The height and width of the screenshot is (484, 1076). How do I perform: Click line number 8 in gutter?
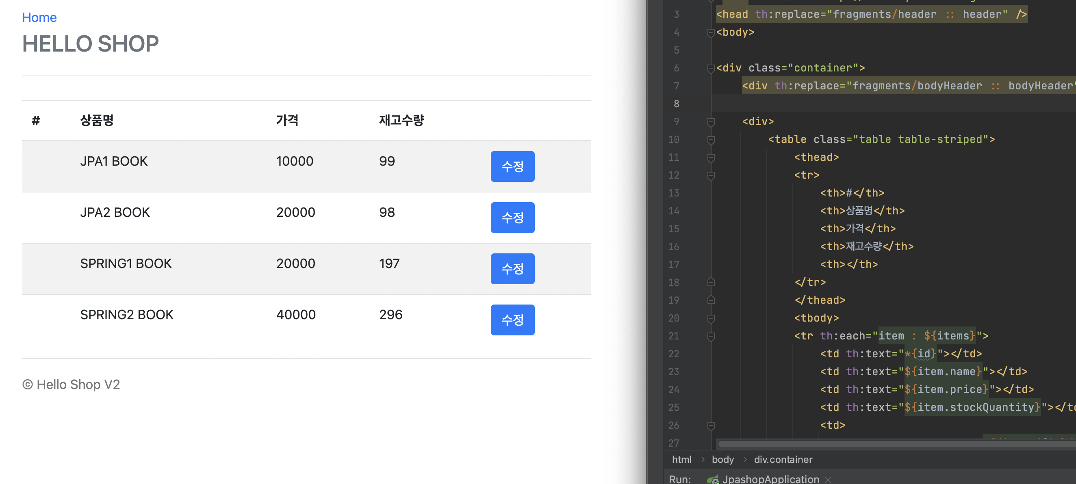coord(676,104)
